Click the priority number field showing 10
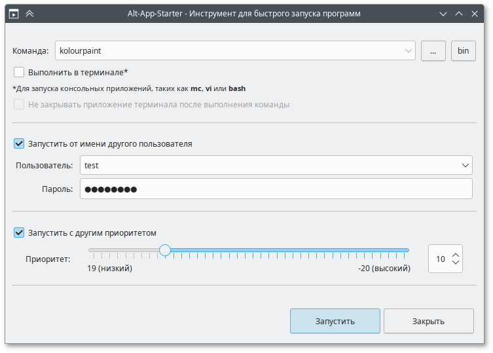493x353 pixels. [x=439, y=259]
